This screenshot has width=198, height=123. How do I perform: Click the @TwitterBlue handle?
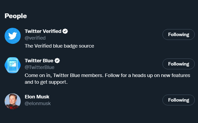click(40, 67)
